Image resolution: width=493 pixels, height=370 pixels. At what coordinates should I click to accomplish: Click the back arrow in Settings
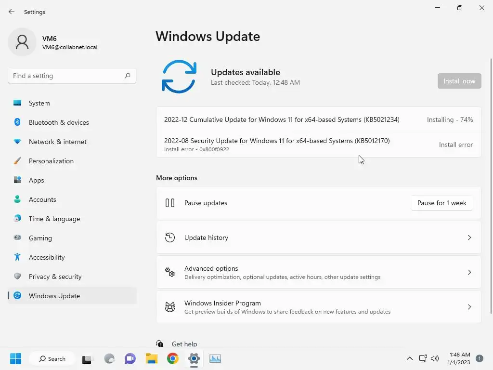coord(12,12)
